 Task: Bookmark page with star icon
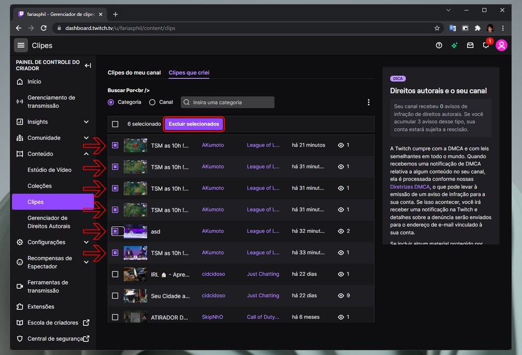tap(437, 28)
